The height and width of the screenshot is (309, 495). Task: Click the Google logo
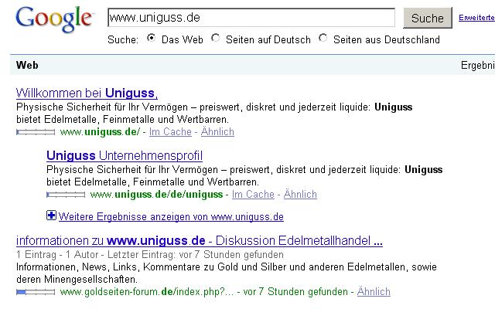54,19
